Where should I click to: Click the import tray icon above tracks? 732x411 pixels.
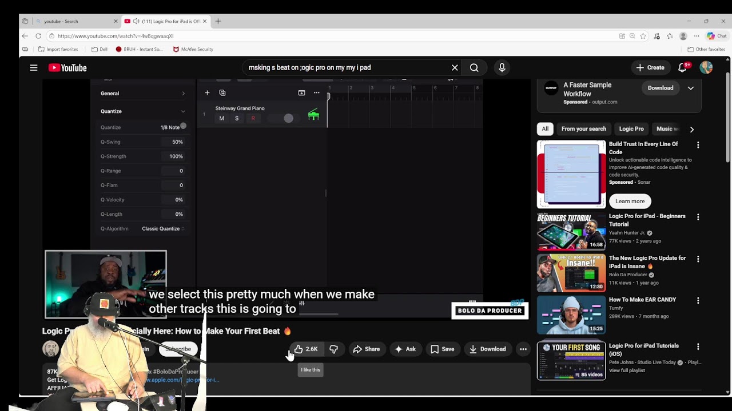click(x=301, y=92)
